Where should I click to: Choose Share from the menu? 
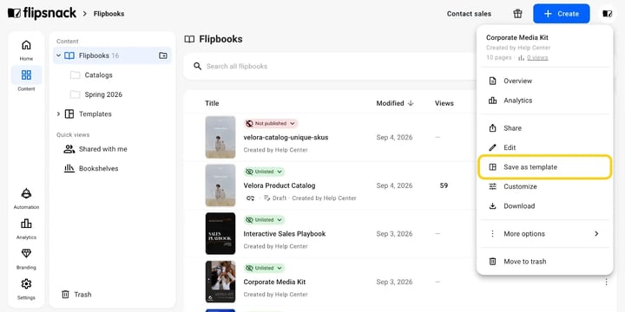click(x=544, y=128)
